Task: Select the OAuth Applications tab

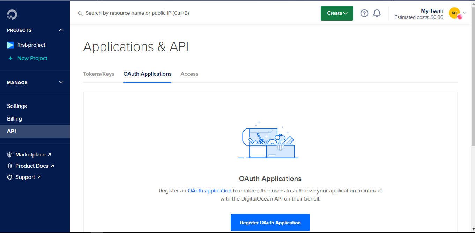Action: click(147, 74)
